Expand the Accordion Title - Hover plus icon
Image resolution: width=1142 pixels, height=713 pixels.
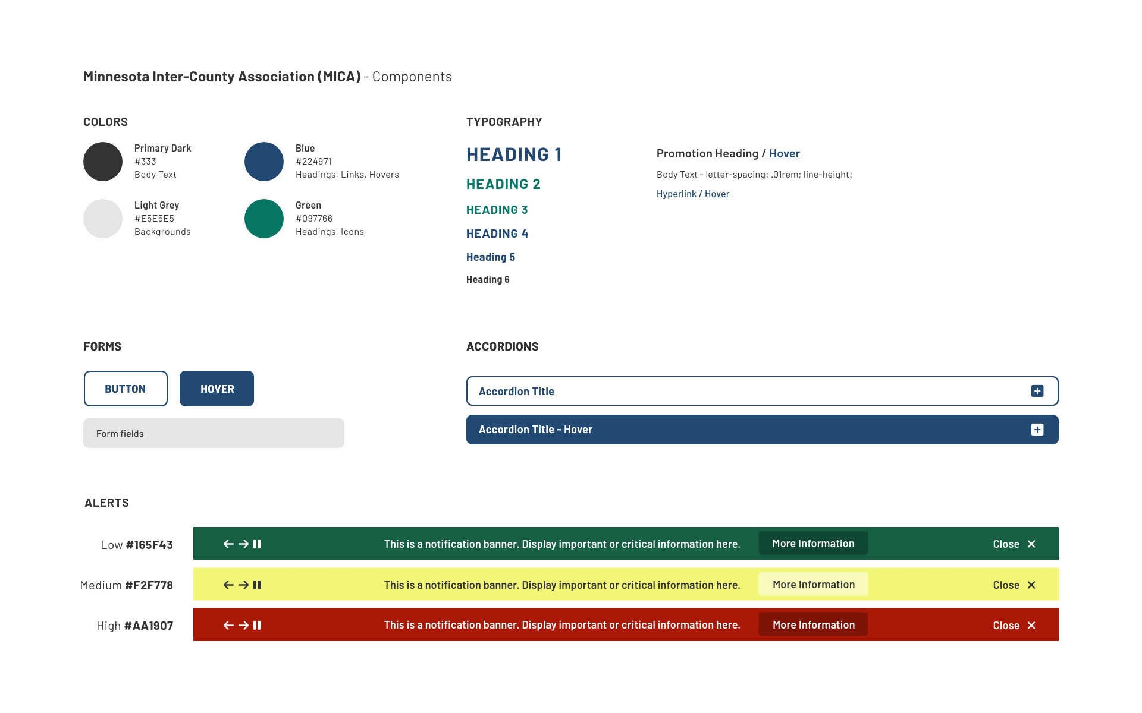point(1037,430)
